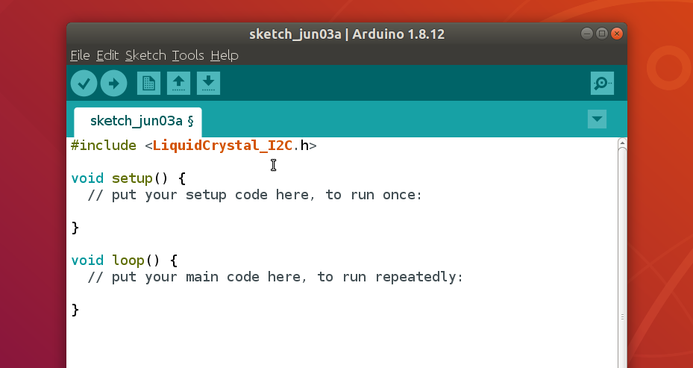This screenshot has height=368, width=693.
Task: Select the sketch_jun03a tab
Action: coord(138,121)
